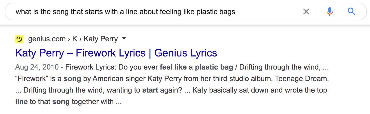Open the Katy Perry – Firework Lyrics result
This screenshot has width=370, height=114.
coord(116,53)
